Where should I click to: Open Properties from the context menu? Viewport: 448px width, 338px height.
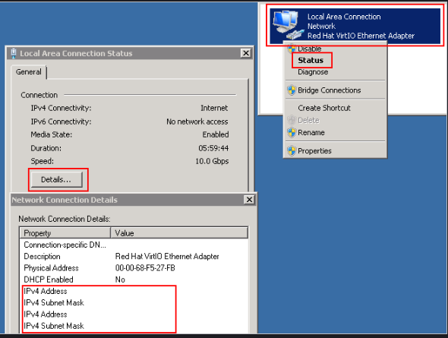(x=314, y=151)
